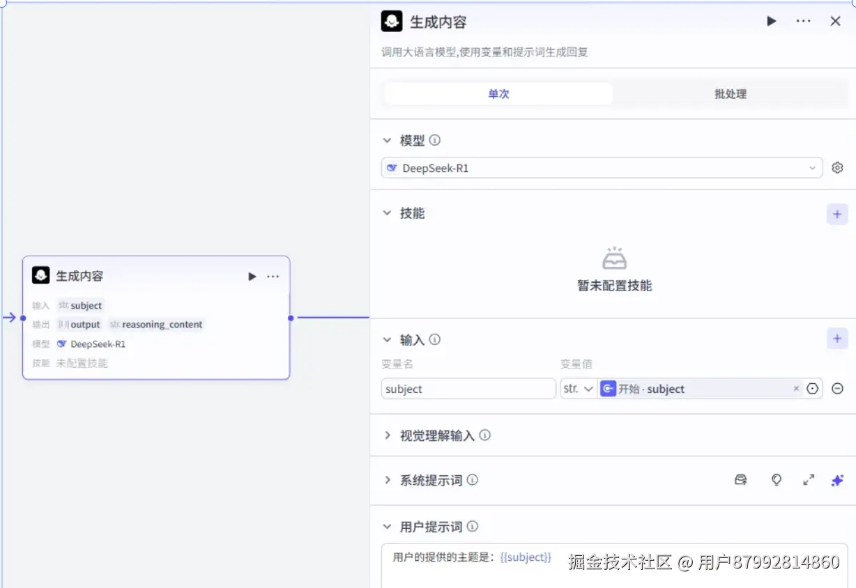
Task: Collapse the 用户提示词 section
Action: coord(388,527)
